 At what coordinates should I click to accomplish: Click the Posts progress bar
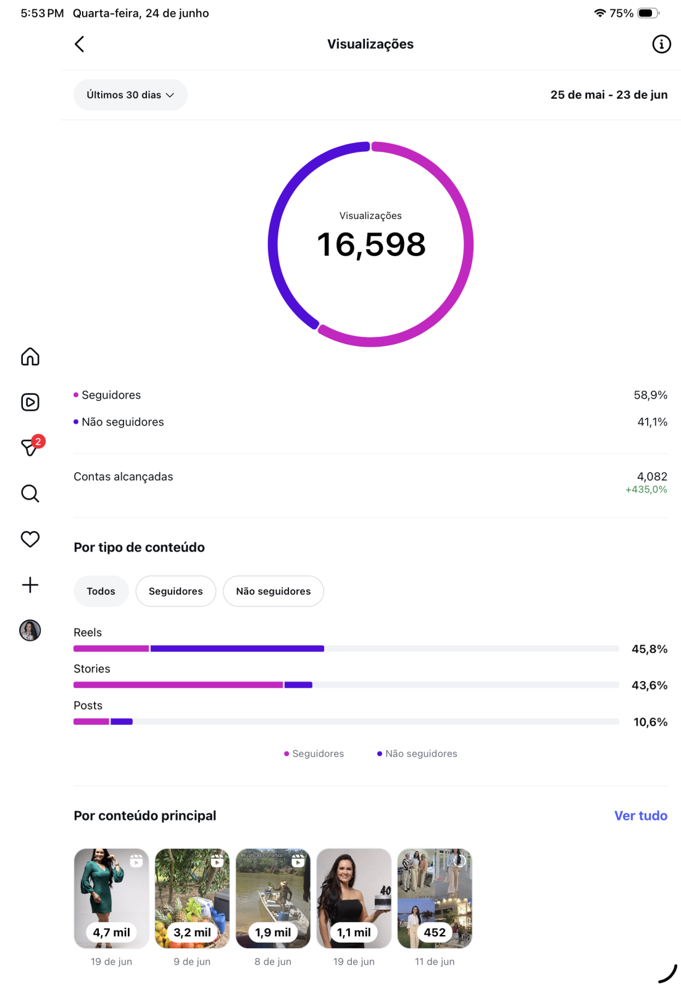coord(346,721)
